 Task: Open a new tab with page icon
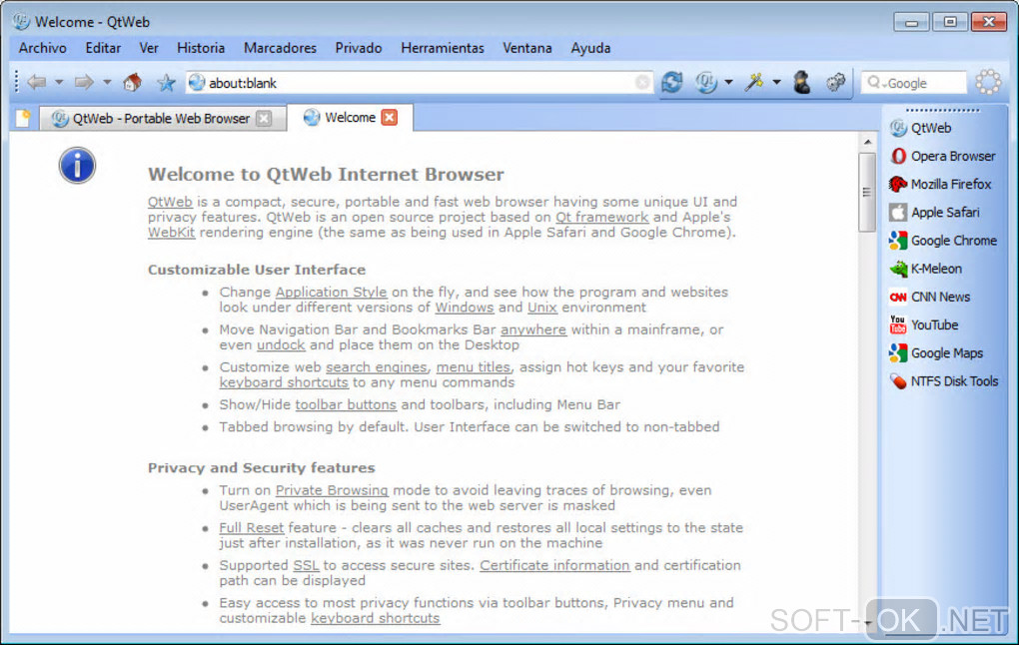(x=23, y=118)
